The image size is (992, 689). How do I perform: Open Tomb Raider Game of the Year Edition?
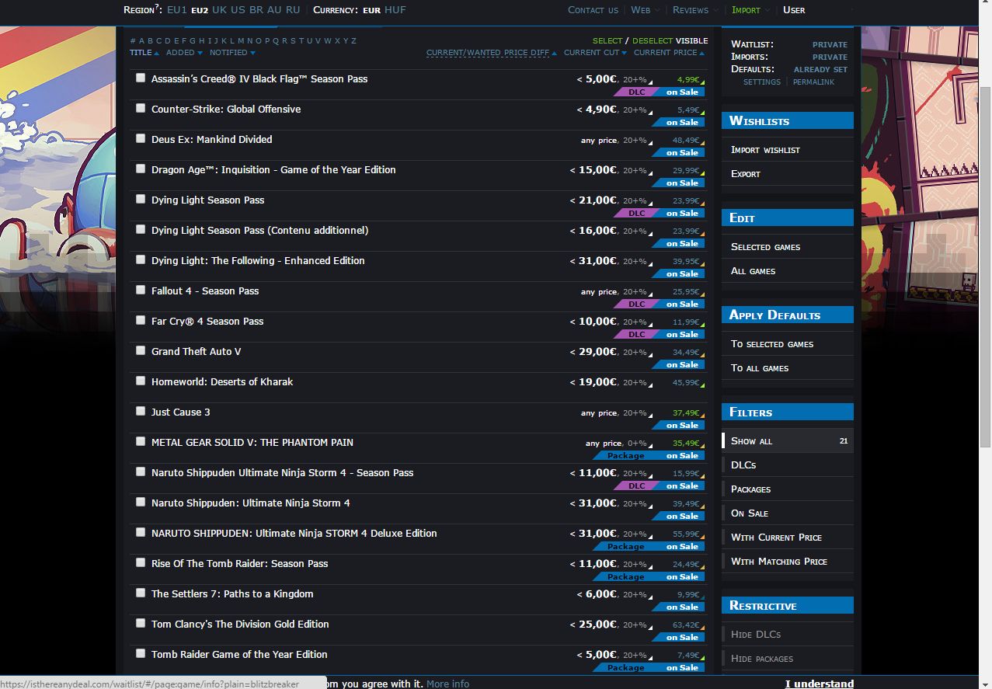239,655
